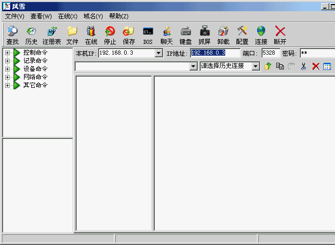Click the go-up folder icon

coord(268,66)
